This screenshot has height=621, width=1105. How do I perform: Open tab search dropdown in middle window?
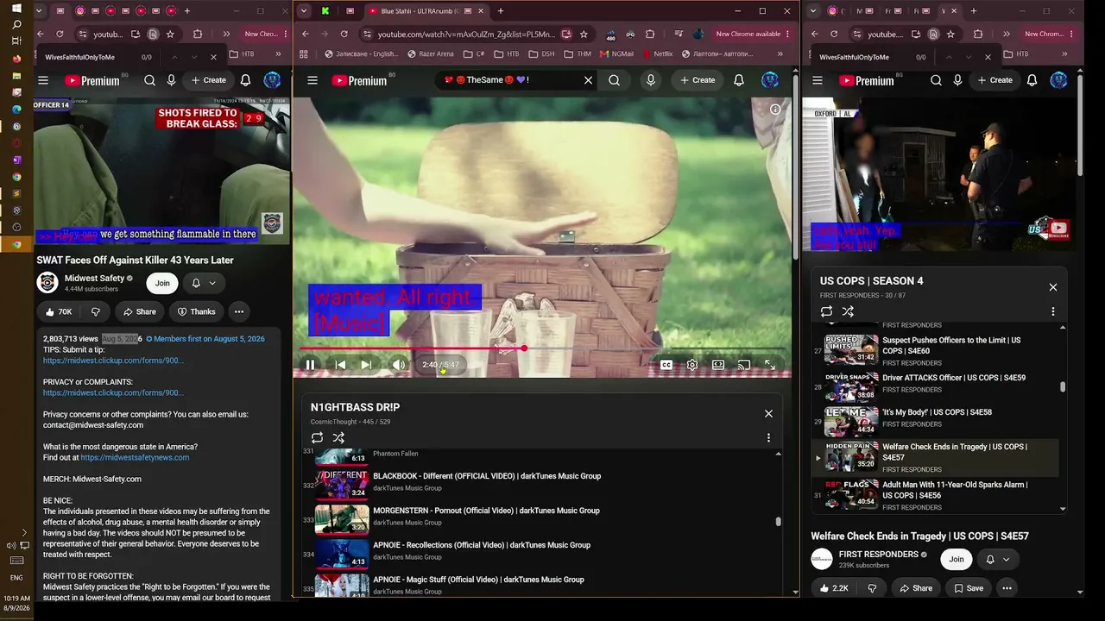[x=304, y=11]
